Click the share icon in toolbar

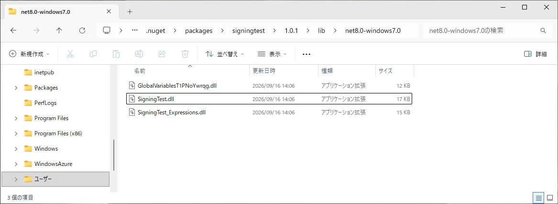click(x=162, y=54)
